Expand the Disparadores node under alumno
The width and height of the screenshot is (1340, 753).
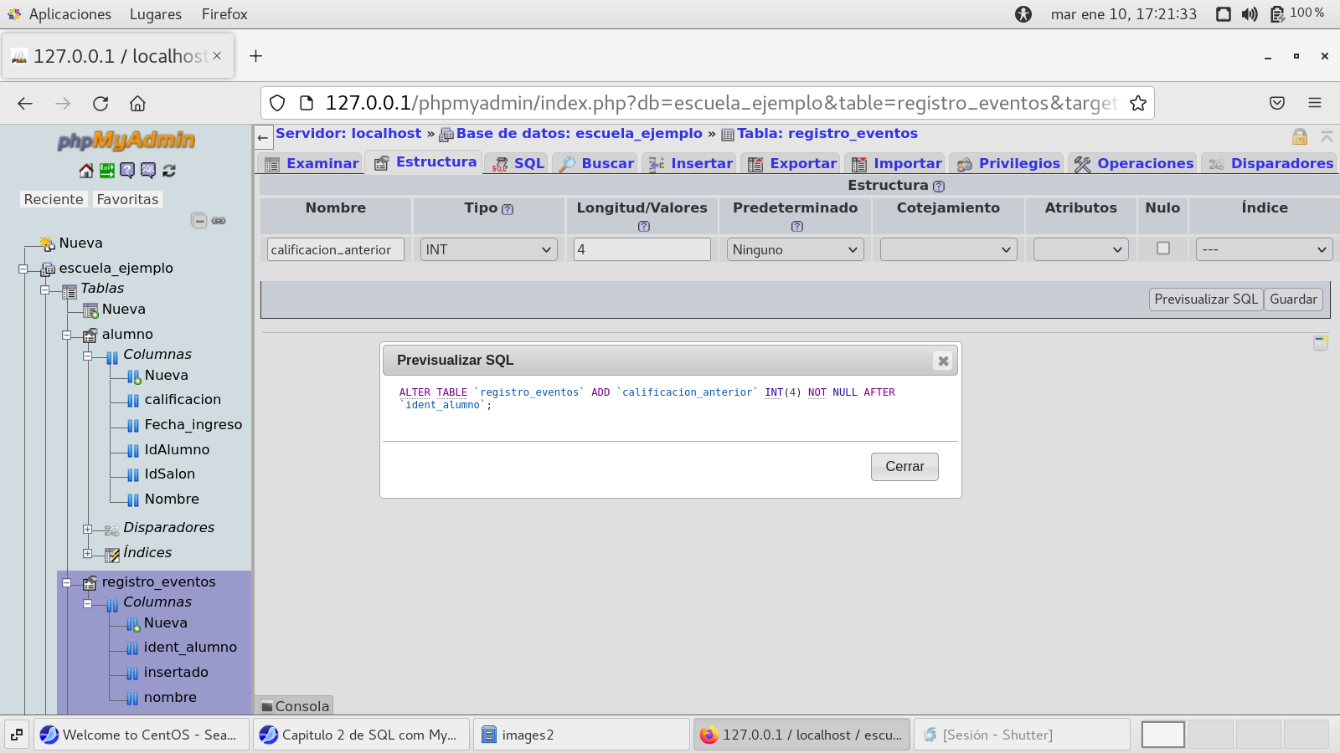tap(88, 529)
